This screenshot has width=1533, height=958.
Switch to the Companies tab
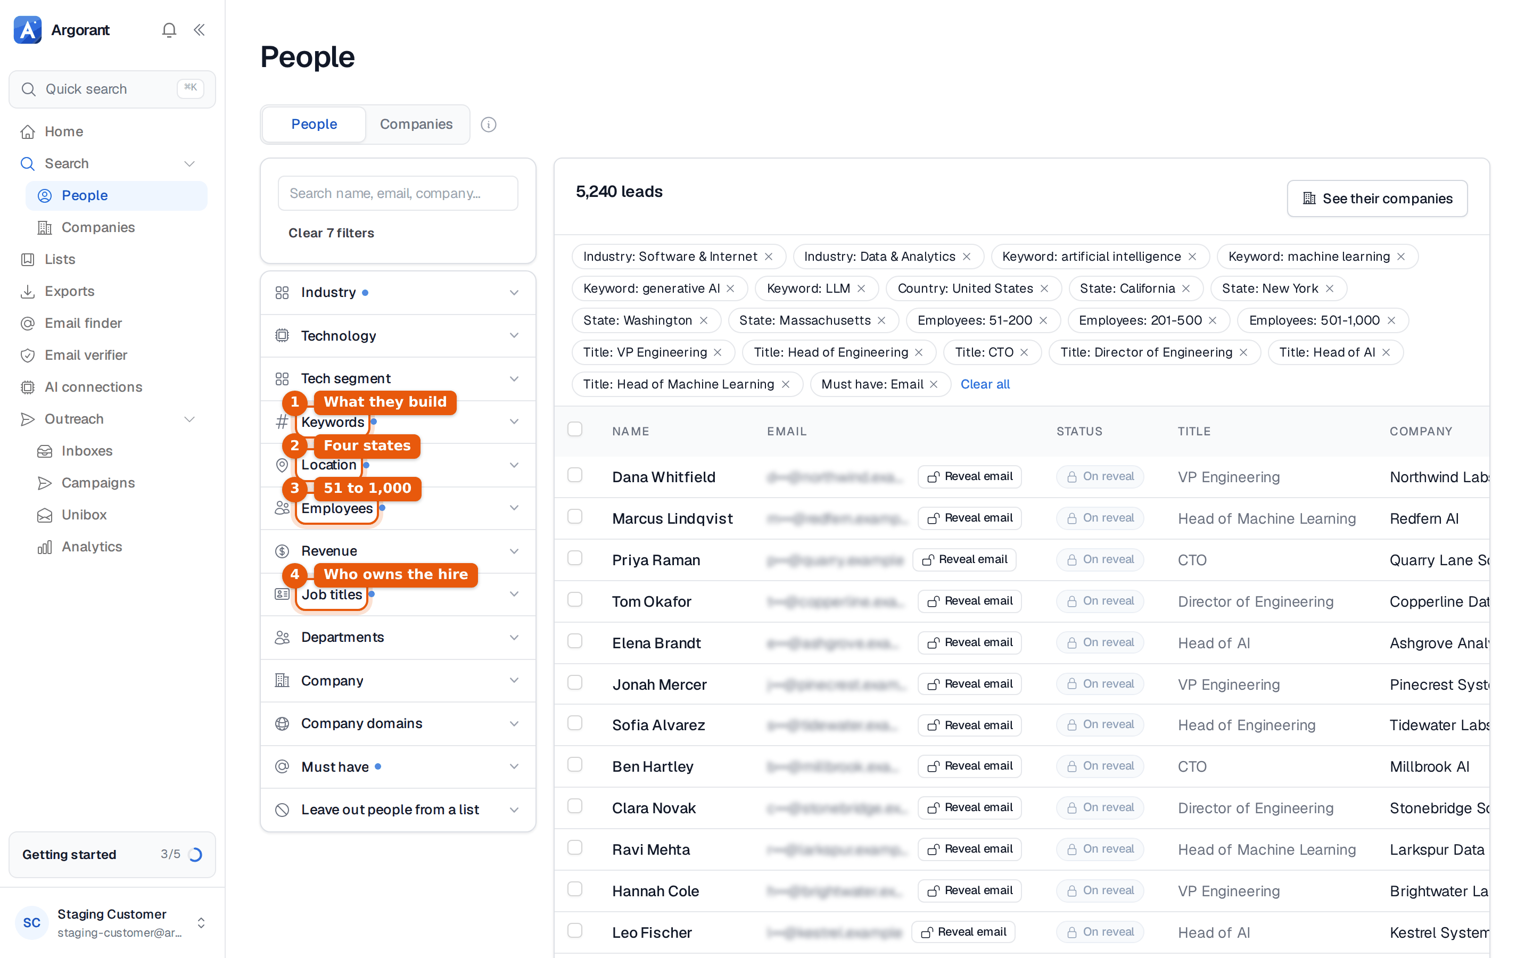pos(416,124)
